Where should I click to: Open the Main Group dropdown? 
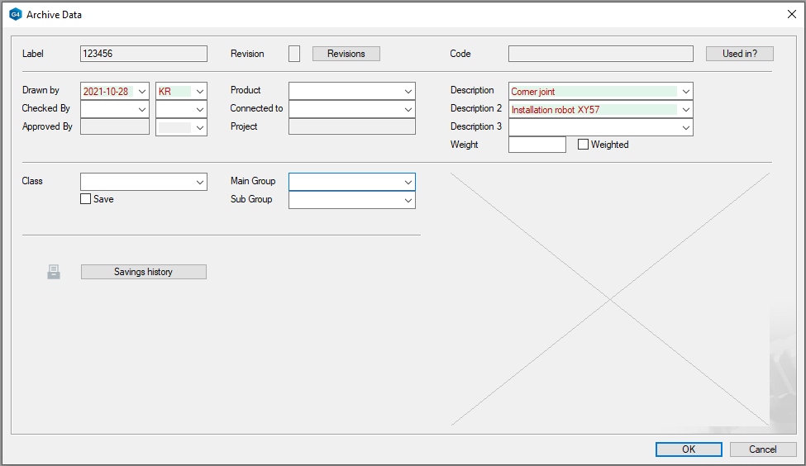coord(408,182)
